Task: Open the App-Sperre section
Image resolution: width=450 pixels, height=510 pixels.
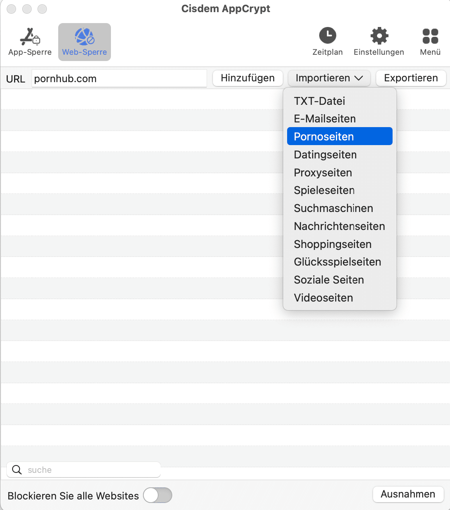Action: (30, 42)
